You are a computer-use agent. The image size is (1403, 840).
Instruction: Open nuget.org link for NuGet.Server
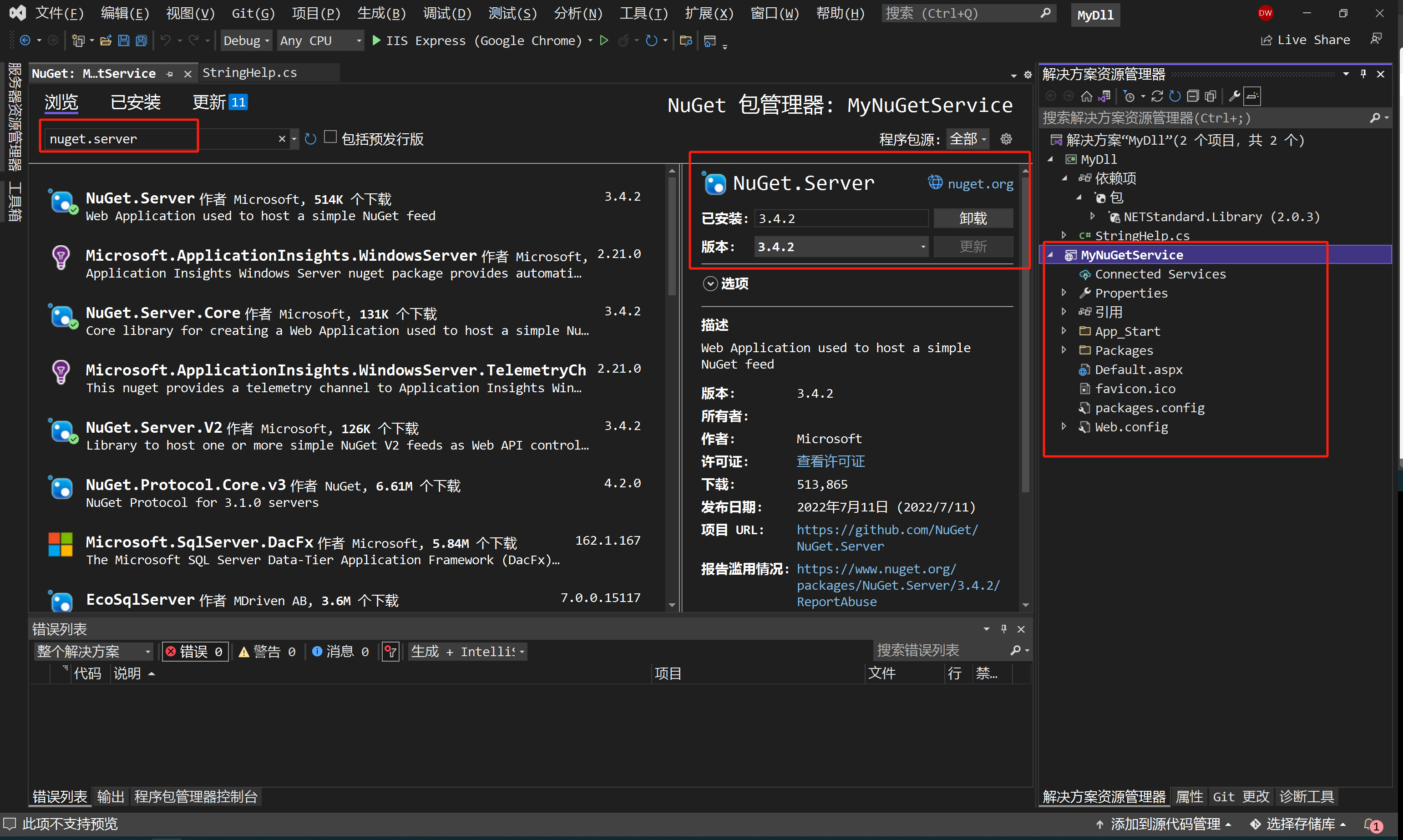click(x=980, y=184)
